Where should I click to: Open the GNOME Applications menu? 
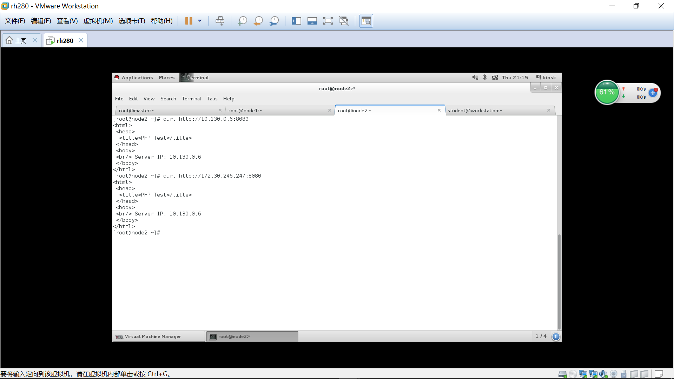[137, 78]
